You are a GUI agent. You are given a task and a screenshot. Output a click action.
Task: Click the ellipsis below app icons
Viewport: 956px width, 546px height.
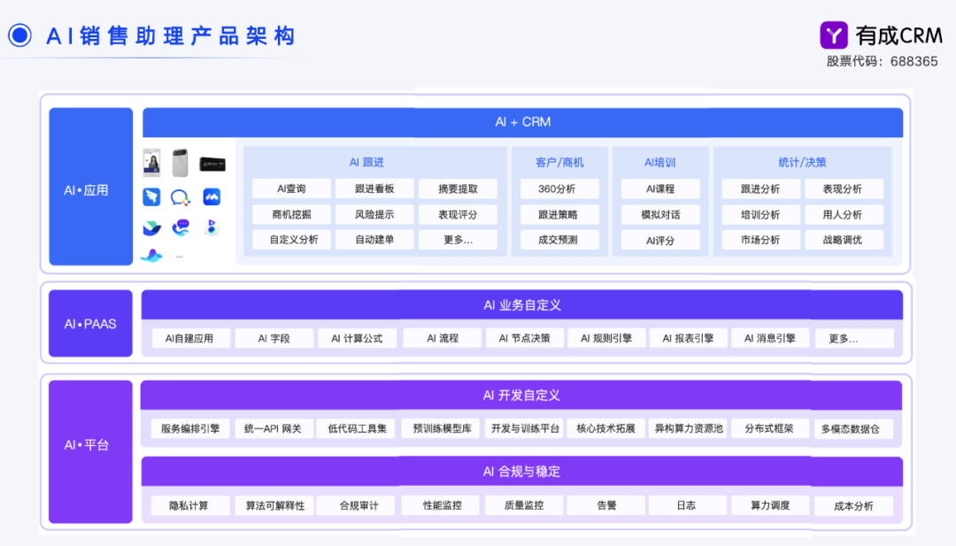tap(180, 256)
